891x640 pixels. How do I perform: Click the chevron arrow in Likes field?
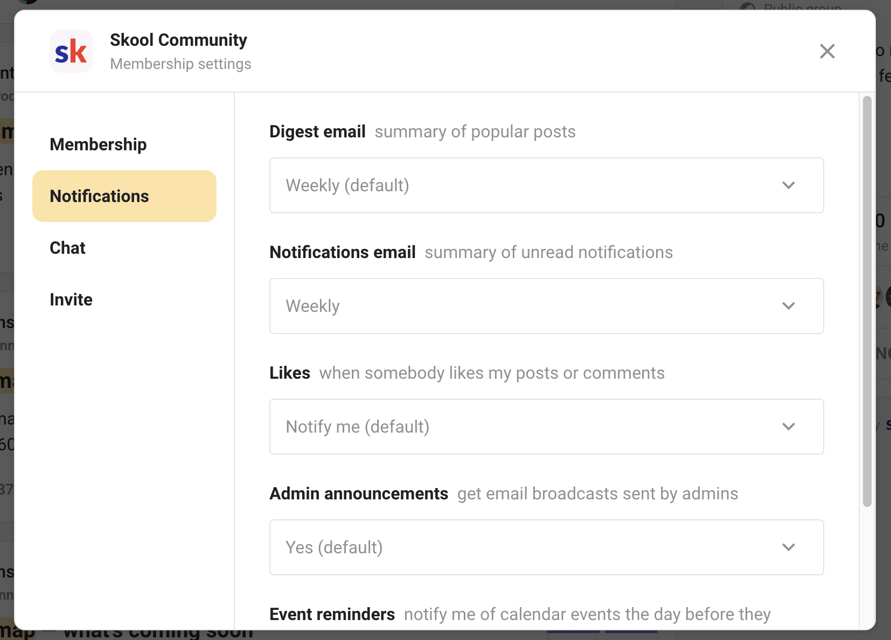point(788,427)
